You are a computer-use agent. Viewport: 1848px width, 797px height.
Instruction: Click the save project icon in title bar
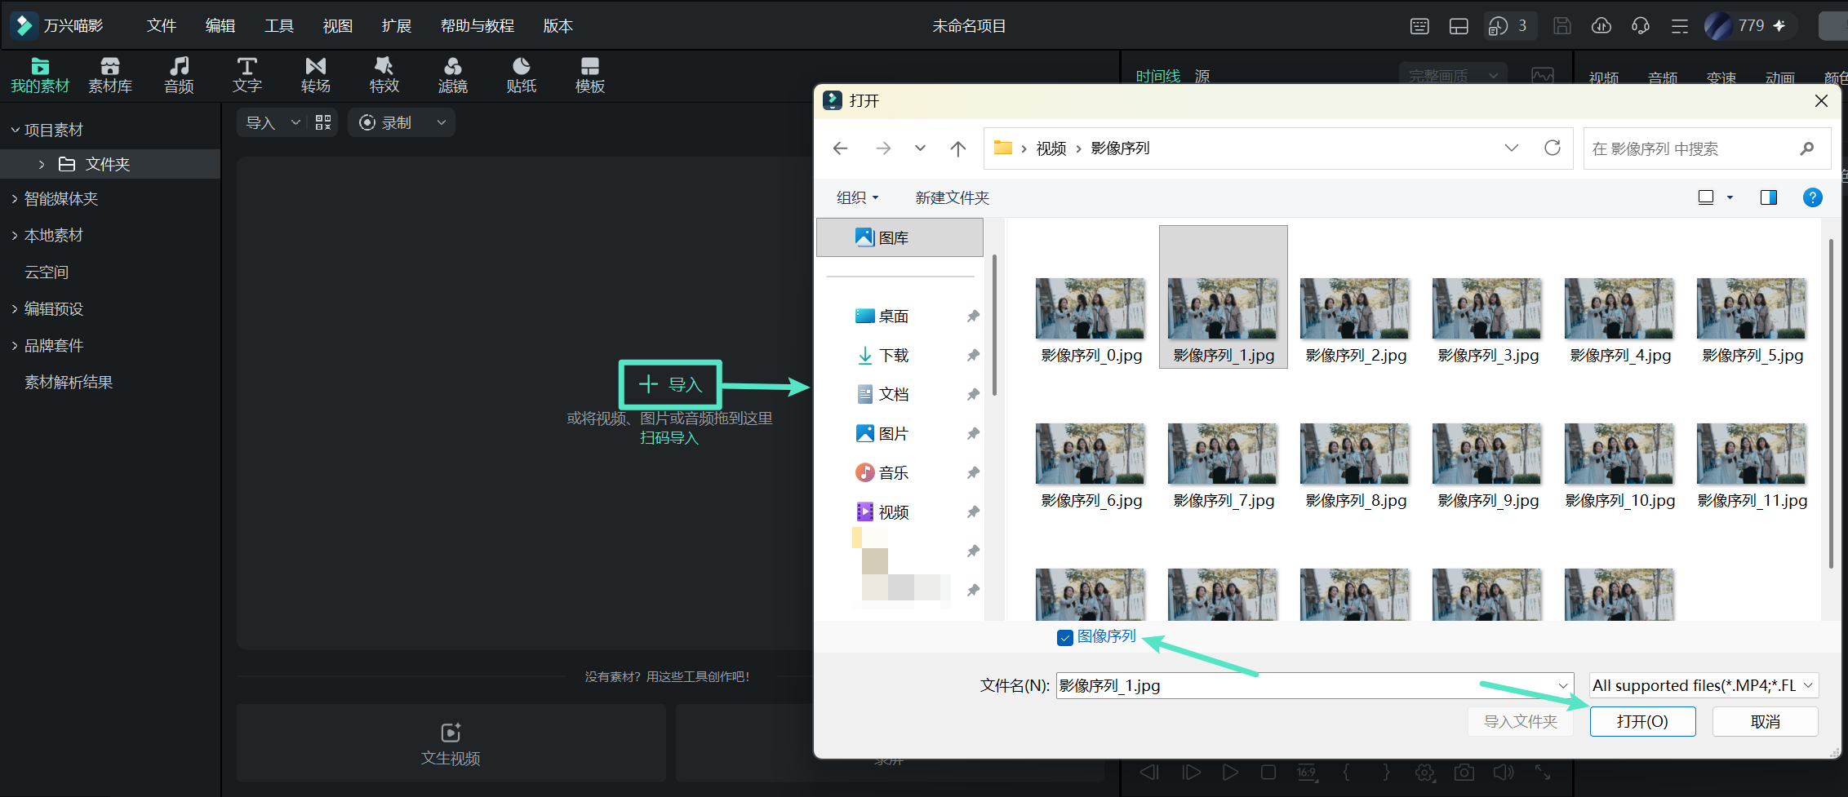click(1562, 26)
